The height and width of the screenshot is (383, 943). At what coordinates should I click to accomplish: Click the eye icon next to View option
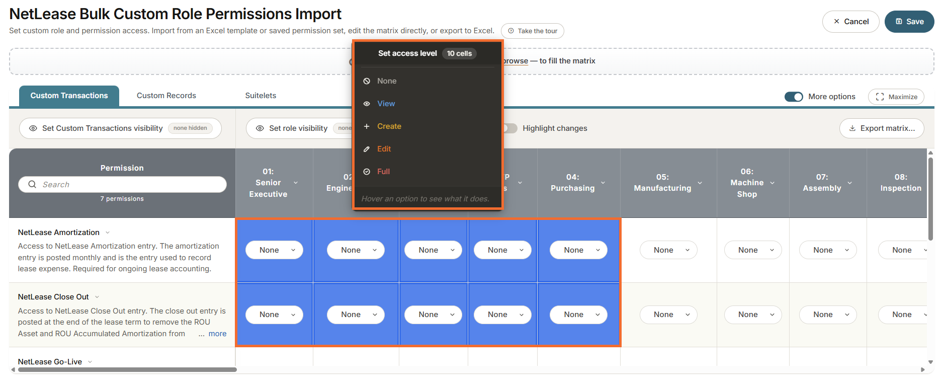(367, 104)
